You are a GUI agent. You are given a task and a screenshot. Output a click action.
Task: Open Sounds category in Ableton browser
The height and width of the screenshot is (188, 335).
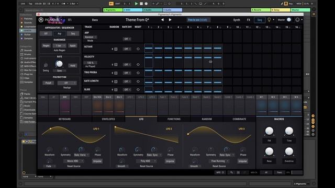[28, 50]
